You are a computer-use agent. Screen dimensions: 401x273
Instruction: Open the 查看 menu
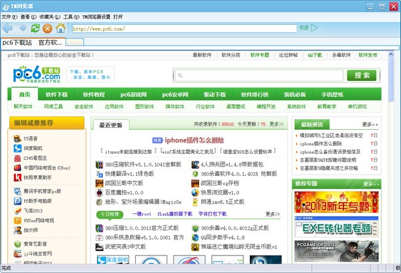(28, 17)
